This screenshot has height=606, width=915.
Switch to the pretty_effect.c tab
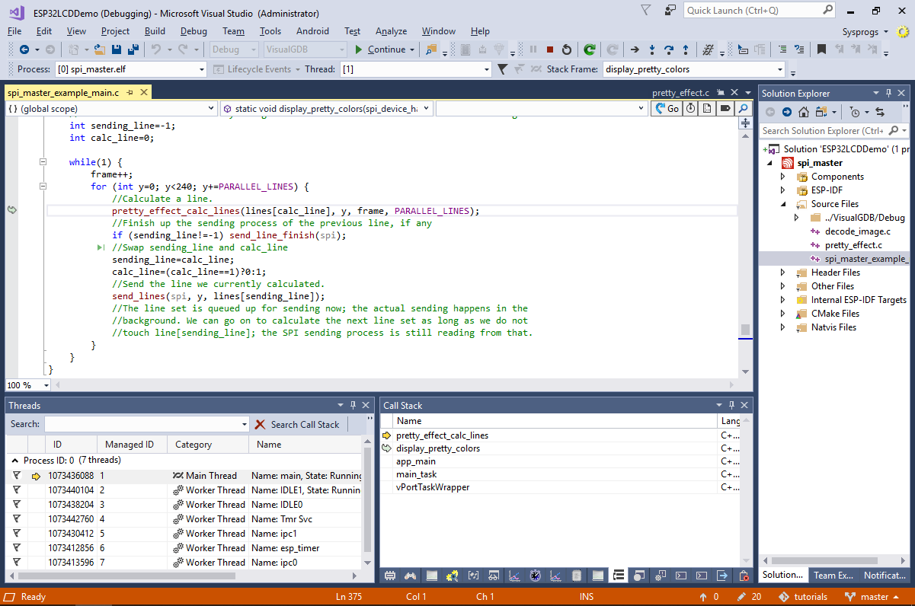pyautogui.click(x=680, y=93)
